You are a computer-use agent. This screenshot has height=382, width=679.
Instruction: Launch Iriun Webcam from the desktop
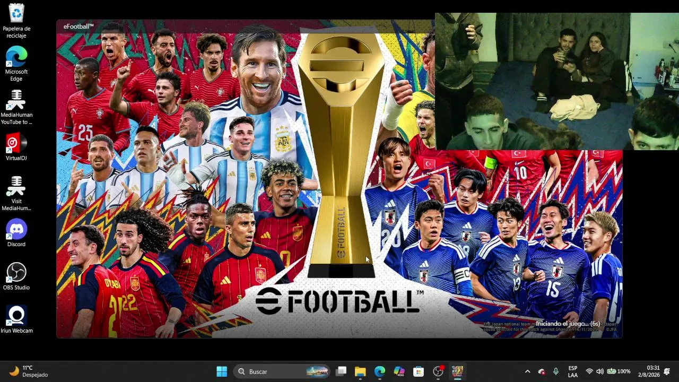(x=16, y=319)
